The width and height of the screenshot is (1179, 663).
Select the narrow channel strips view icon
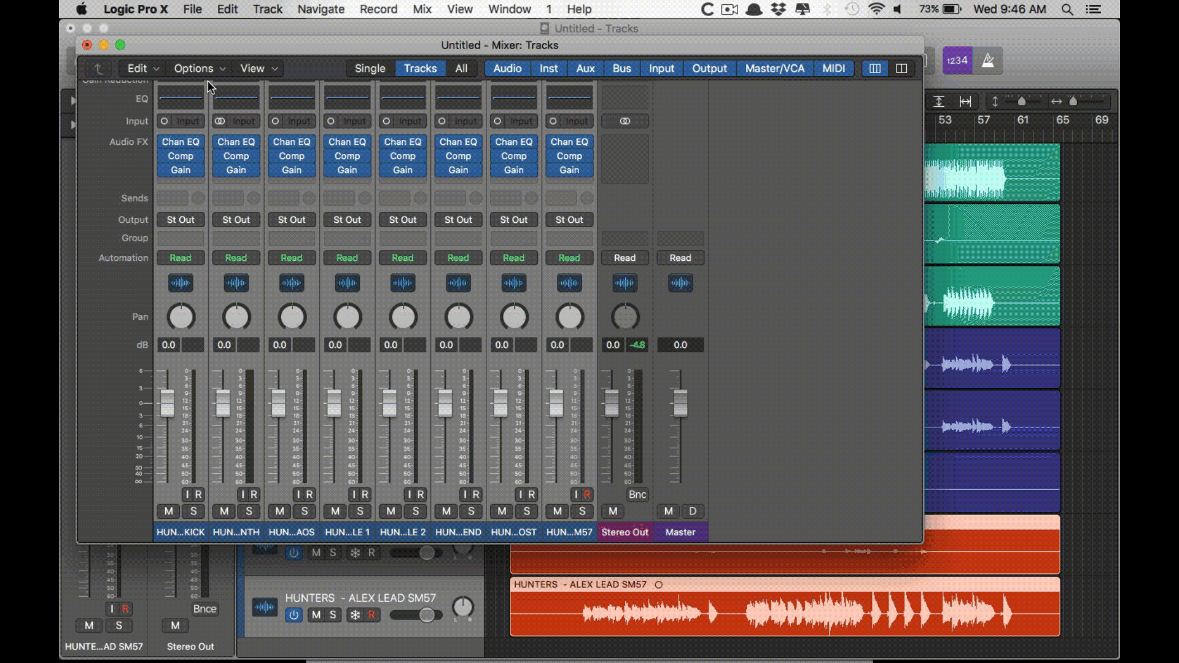tap(875, 68)
